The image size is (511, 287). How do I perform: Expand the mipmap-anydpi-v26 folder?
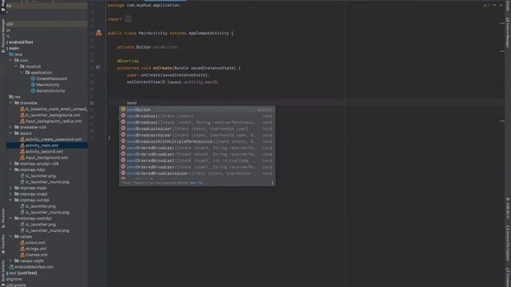click(10, 163)
